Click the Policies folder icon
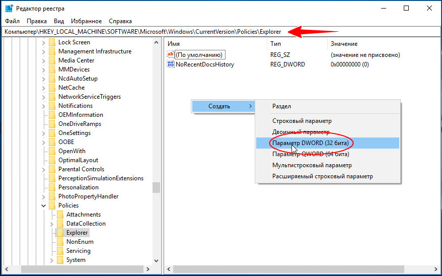 pyautogui.click(x=52, y=205)
